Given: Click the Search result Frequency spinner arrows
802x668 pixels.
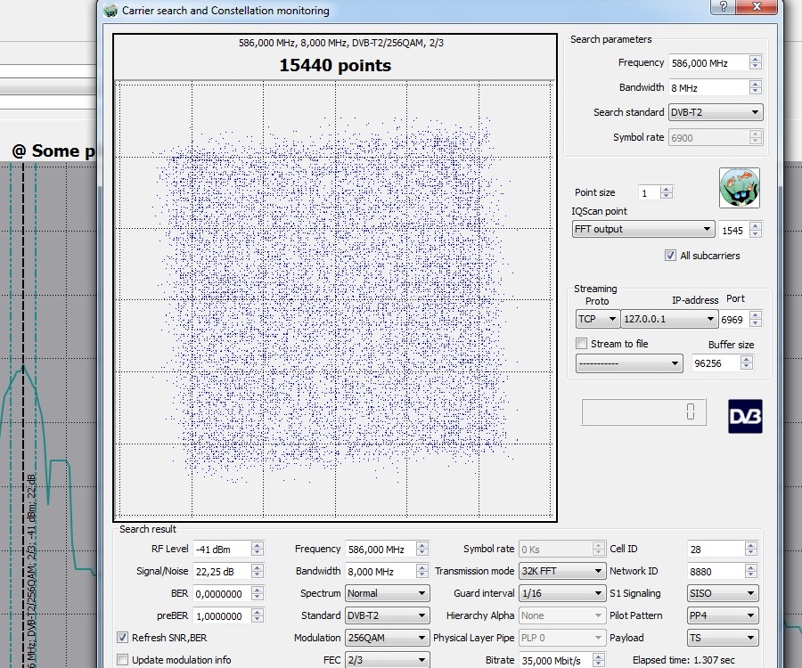Looking at the screenshot, I should pos(422,549).
